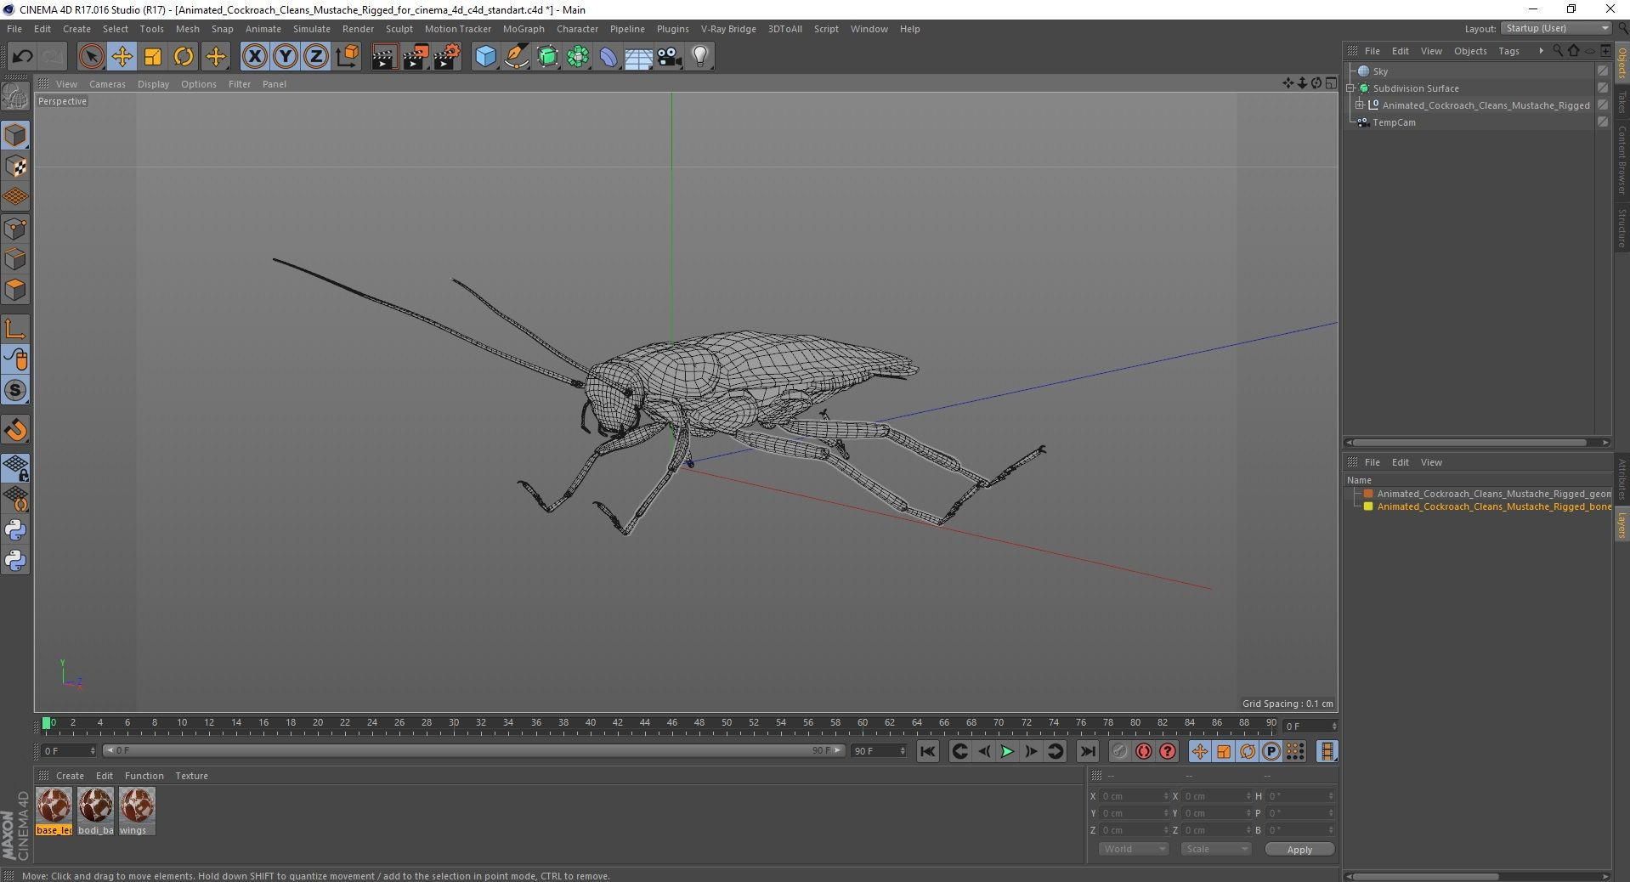Record active objects keyframe
The width and height of the screenshot is (1630, 882).
pyautogui.click(x=1119, y=751)
